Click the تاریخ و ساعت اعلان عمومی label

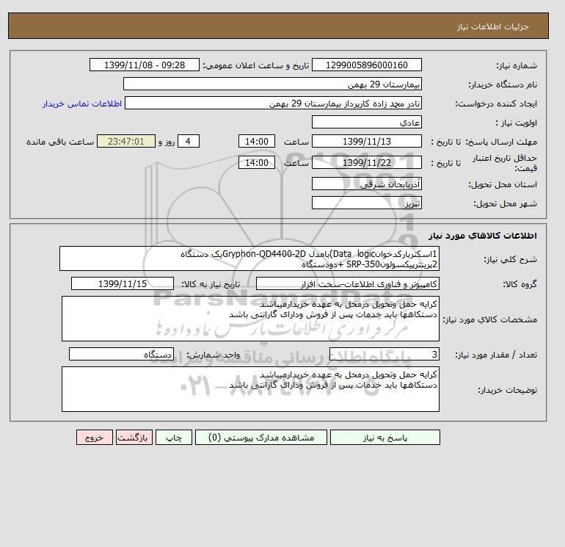256,65
